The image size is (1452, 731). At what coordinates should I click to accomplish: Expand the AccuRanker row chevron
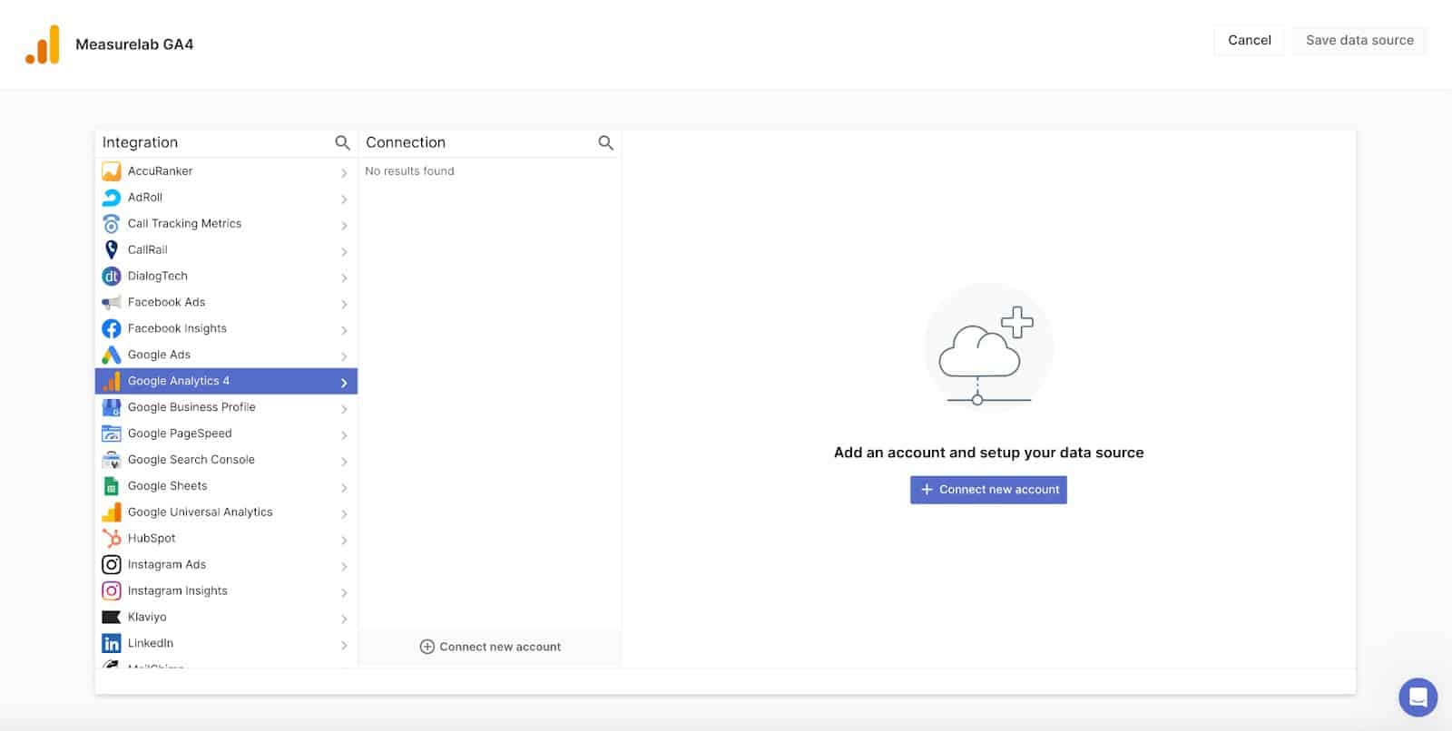[x=344, y=172]
